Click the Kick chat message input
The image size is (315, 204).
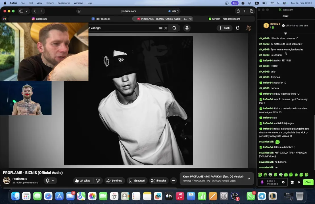[272, 182]
